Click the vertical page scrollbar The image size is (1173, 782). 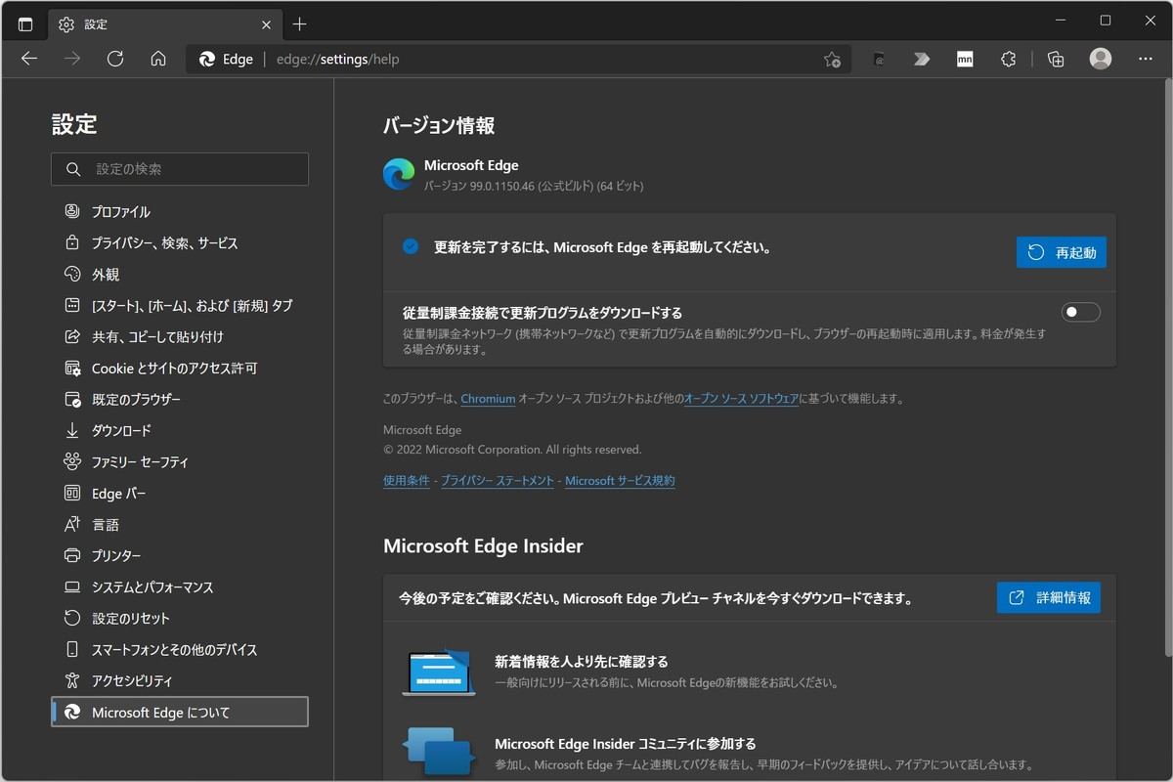coord(1166,367)
